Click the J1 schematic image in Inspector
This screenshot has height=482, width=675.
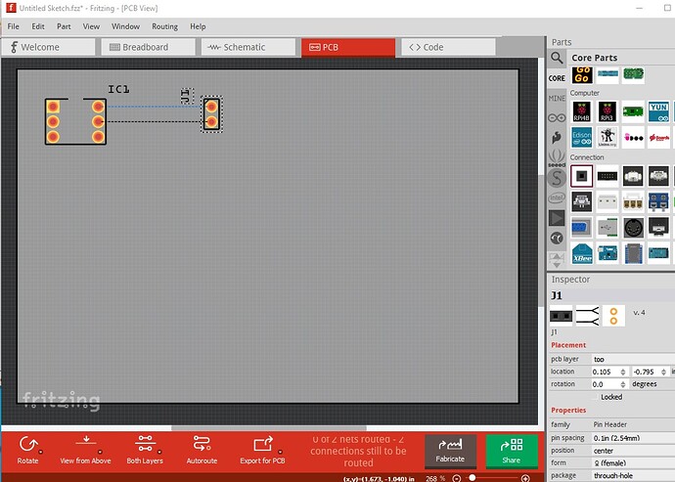click(x=587, y=317)
